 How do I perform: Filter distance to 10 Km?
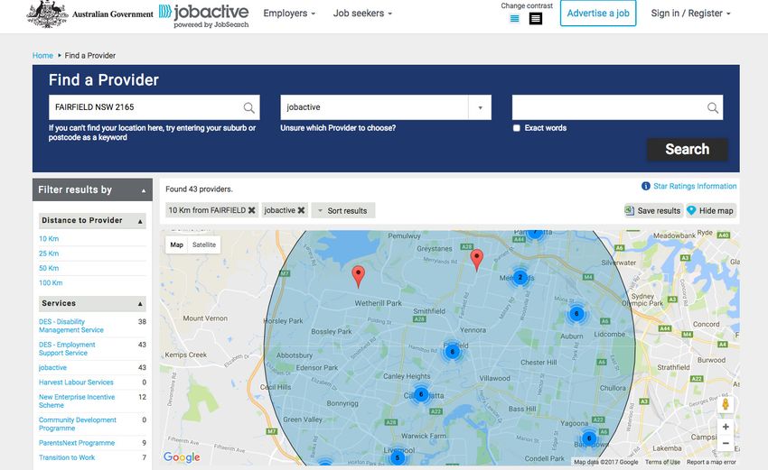(x=49, y=239)
